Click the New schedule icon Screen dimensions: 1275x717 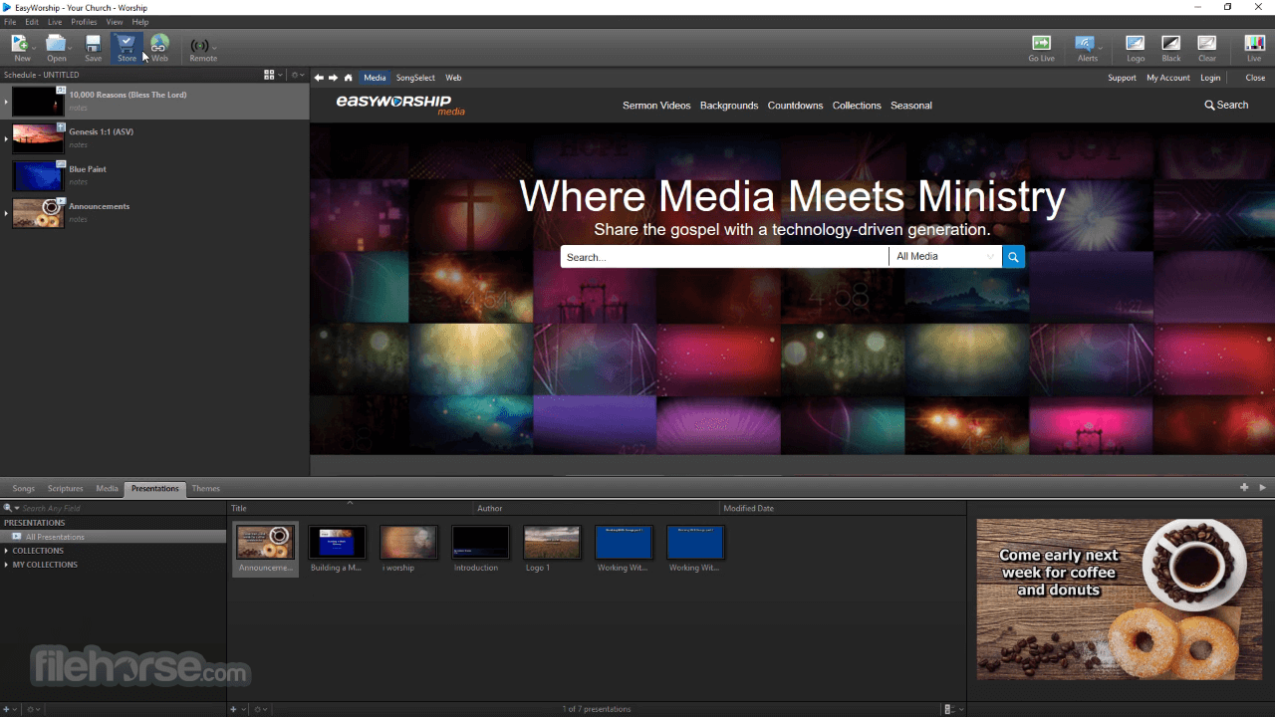[20, 44]
